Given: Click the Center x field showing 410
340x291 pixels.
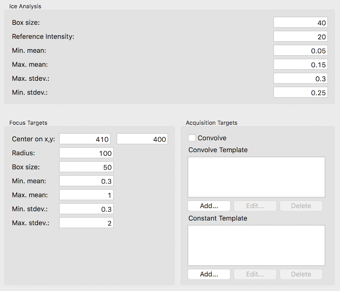Looking at the screenshot, I should 85,139.
